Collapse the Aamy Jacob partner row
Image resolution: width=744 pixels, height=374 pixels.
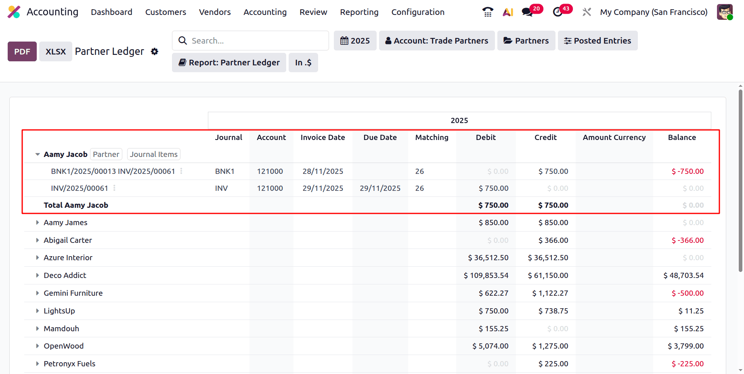pos(38,155)
